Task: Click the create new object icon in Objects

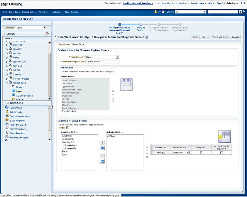Action: point(47,34)
